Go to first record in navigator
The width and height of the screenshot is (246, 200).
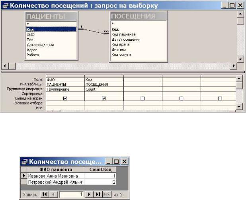[x=45, y=194]
